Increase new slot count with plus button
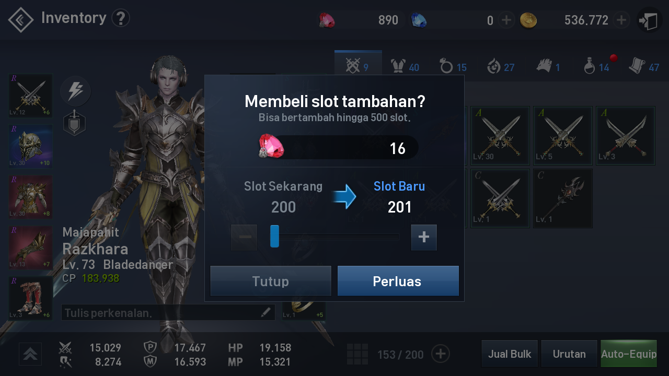This screenshot has width=669, height=376. point(424,237)
